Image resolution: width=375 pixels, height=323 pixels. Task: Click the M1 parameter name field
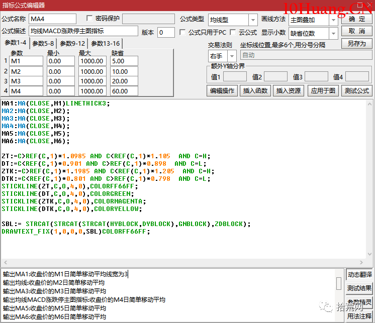(x=26, y=61)
